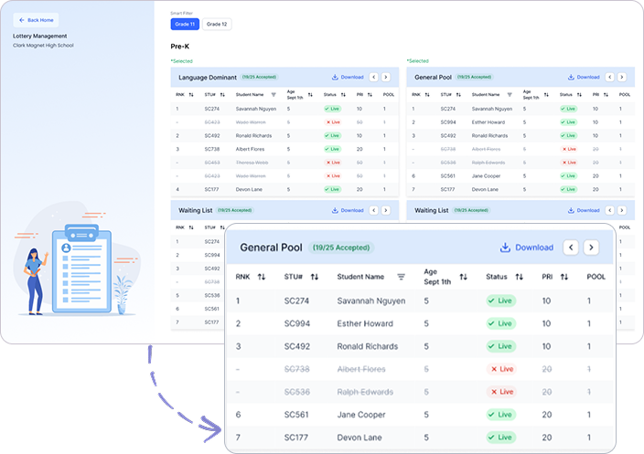
Task: Sort zoomed General Pool by RNK
Action: click(262, 277)
